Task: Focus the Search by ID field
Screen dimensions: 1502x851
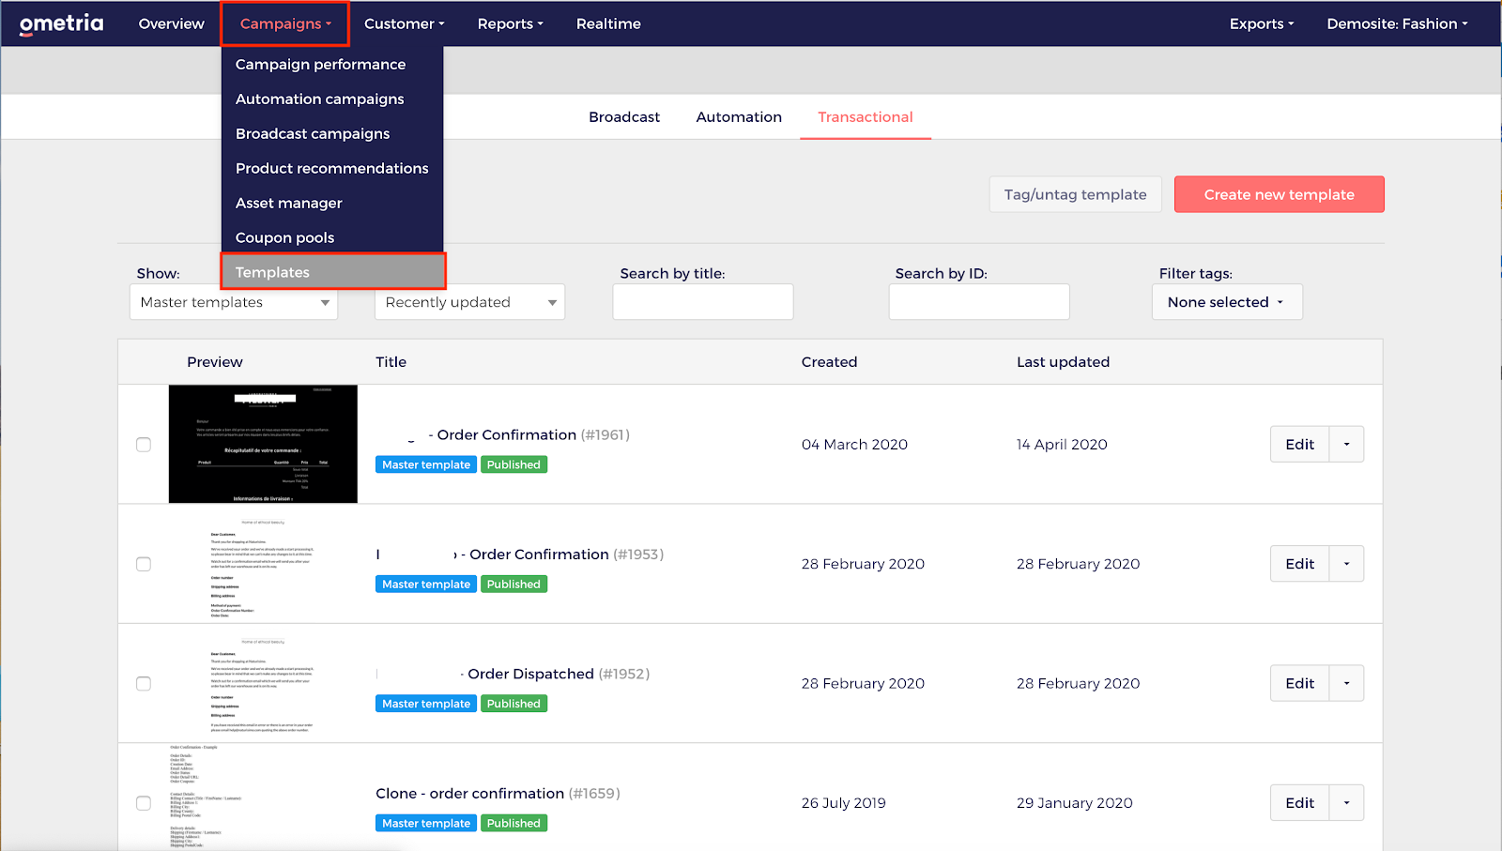Action: tap(978, 302)
